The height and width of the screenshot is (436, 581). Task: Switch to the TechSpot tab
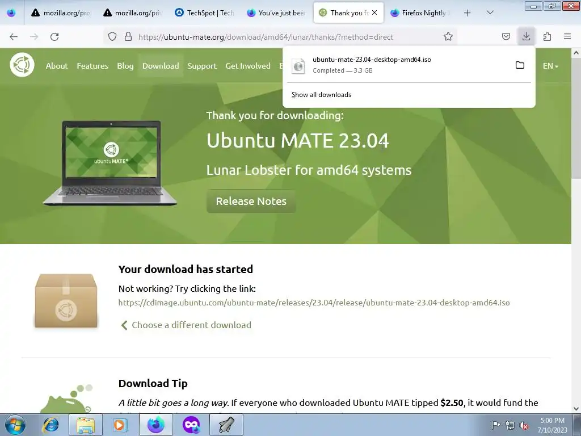pos(204,13)
